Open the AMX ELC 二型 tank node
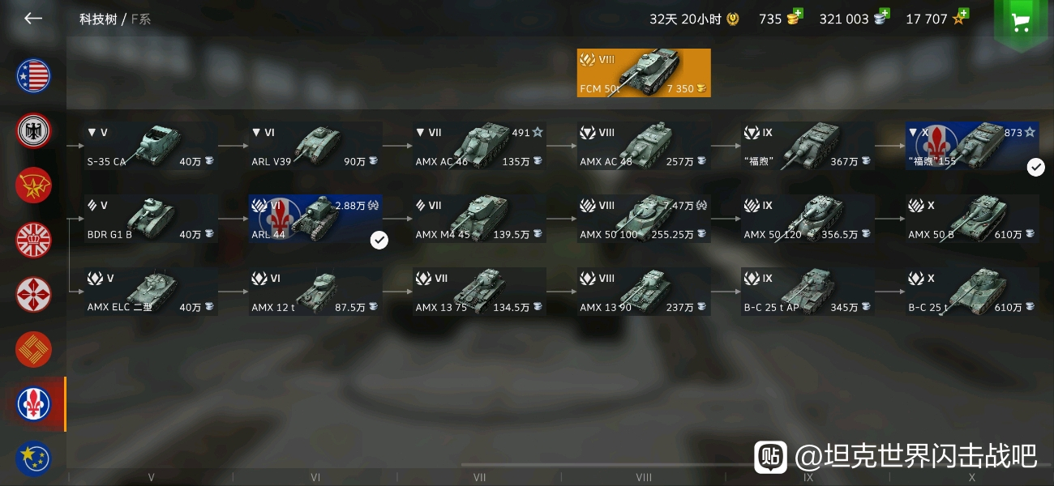 click(x=151, y=292)
